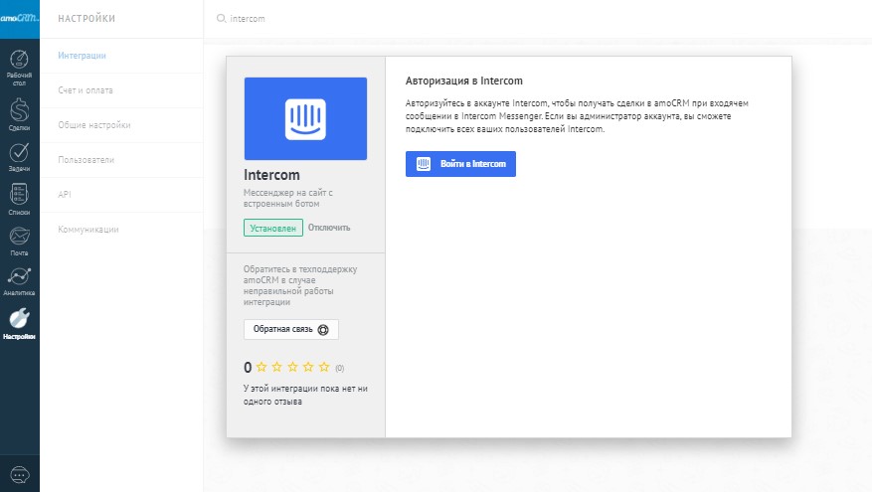Click the search magnifier icon

[221, 18]
